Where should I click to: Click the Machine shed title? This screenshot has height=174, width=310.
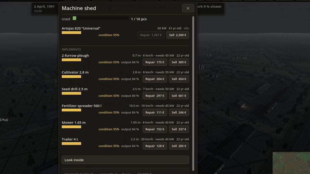click(x=79, y=8)
